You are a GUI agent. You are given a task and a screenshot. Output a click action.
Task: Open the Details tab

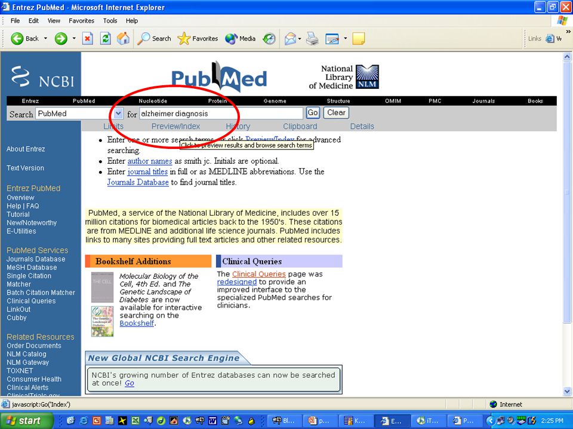[x=362, y=126]
